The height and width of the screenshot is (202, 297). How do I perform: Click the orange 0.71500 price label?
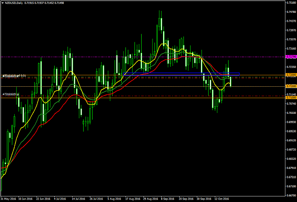(291, 86)
